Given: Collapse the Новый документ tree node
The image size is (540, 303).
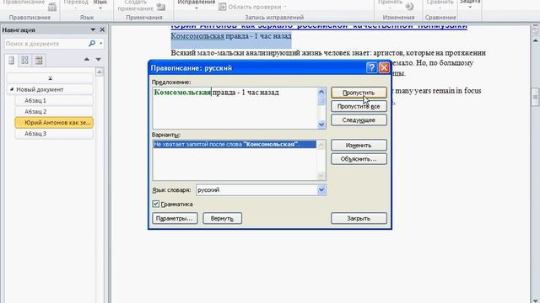Looking at the screenshot, I should click(12, 89).
